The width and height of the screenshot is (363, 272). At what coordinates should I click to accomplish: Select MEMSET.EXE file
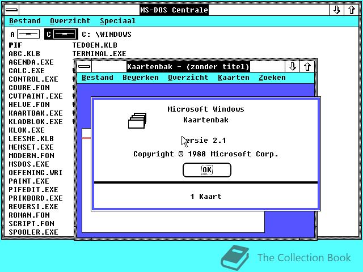tap(31, 147)
